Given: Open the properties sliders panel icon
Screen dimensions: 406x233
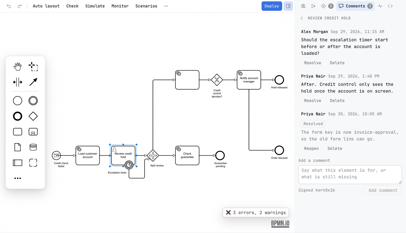Looking at the screenshot, I should tap(303, 6).
